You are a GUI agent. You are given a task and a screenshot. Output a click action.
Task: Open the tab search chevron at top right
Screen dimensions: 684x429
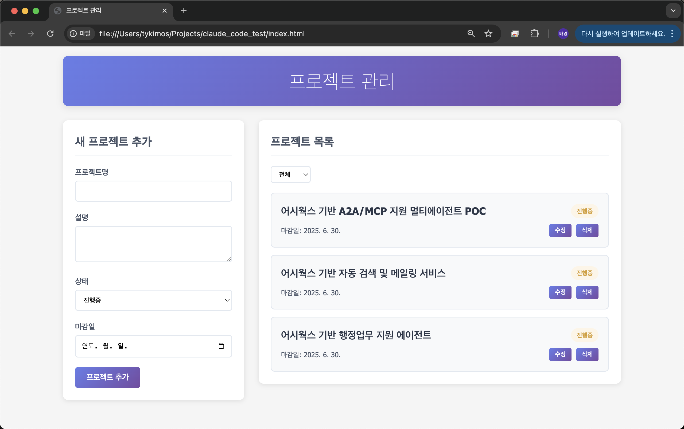673,11
